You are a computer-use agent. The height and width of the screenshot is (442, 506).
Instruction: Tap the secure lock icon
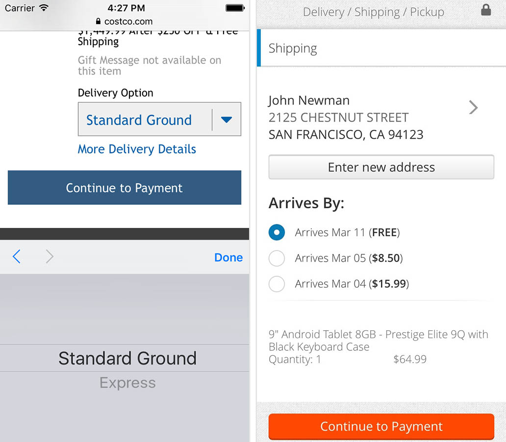[x=486, y=10]
